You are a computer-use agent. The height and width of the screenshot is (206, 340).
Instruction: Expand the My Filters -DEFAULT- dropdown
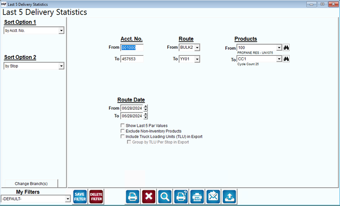click(x=68, y=198)
